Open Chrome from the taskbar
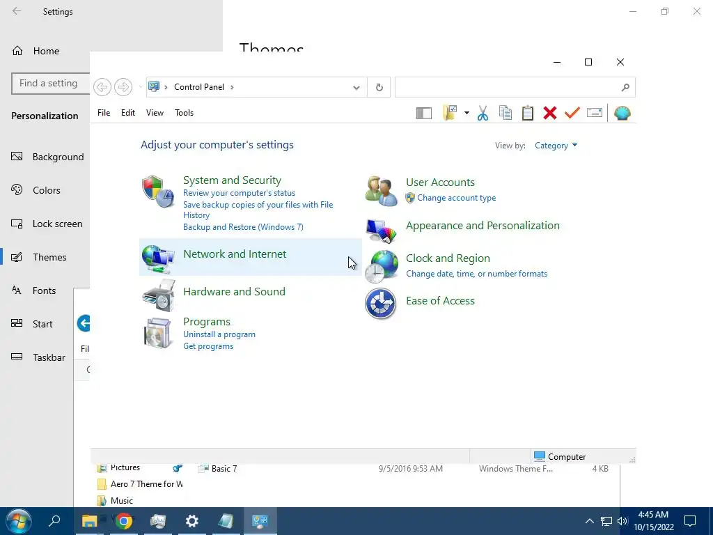This screenshot has height=535, width=713. coord(124,521)
